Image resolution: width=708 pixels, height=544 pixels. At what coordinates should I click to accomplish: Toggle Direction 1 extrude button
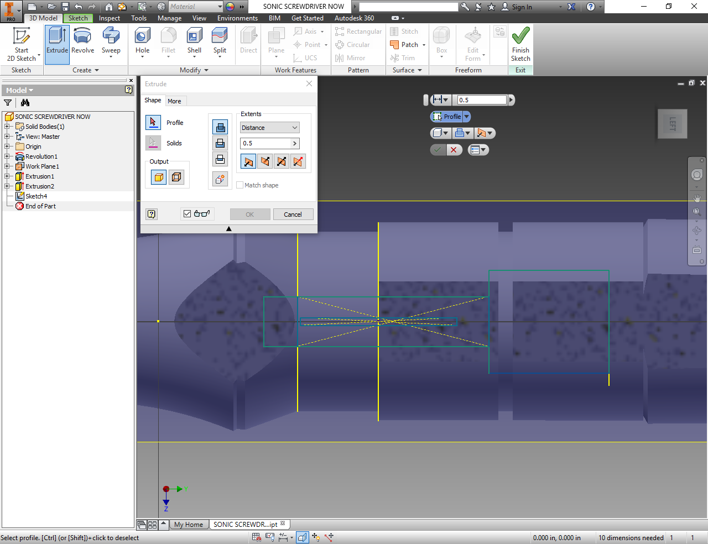pyautogui.click(x=248, y=161)
